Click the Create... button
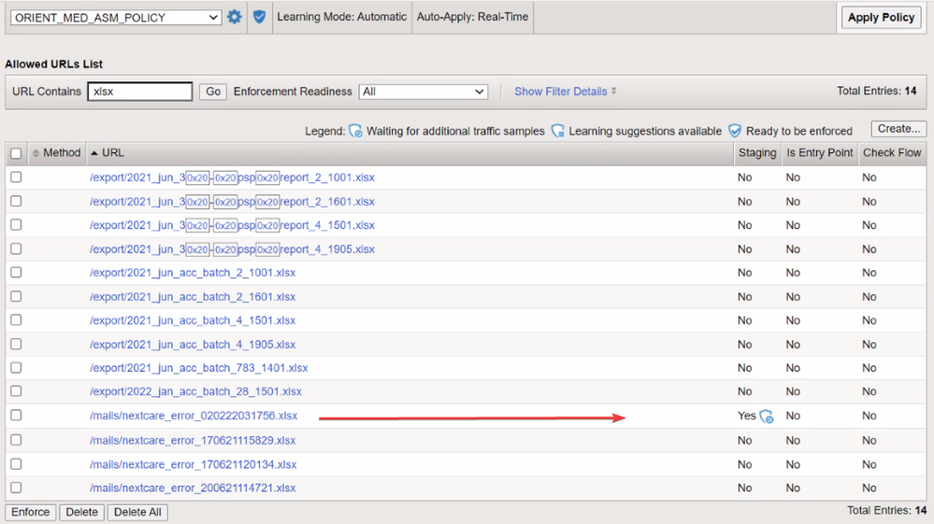 tap(898, 129)
